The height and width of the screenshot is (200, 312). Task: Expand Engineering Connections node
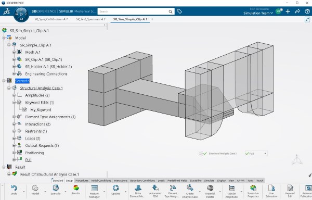point(14,74)
